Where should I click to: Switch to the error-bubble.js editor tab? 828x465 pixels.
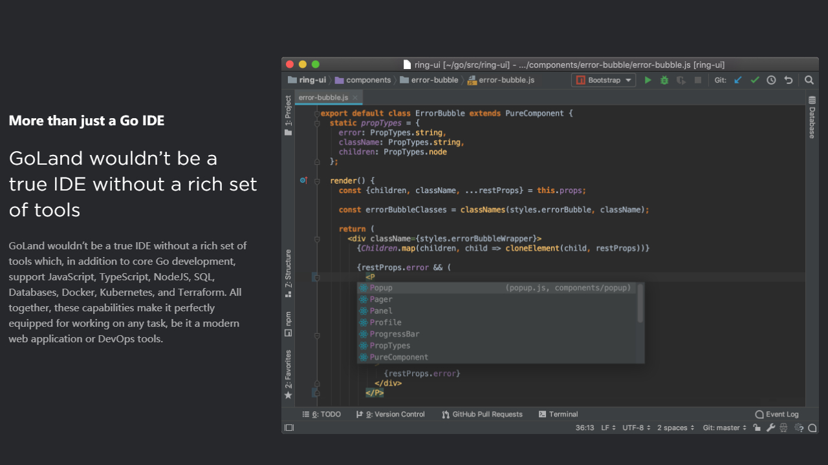323,98
